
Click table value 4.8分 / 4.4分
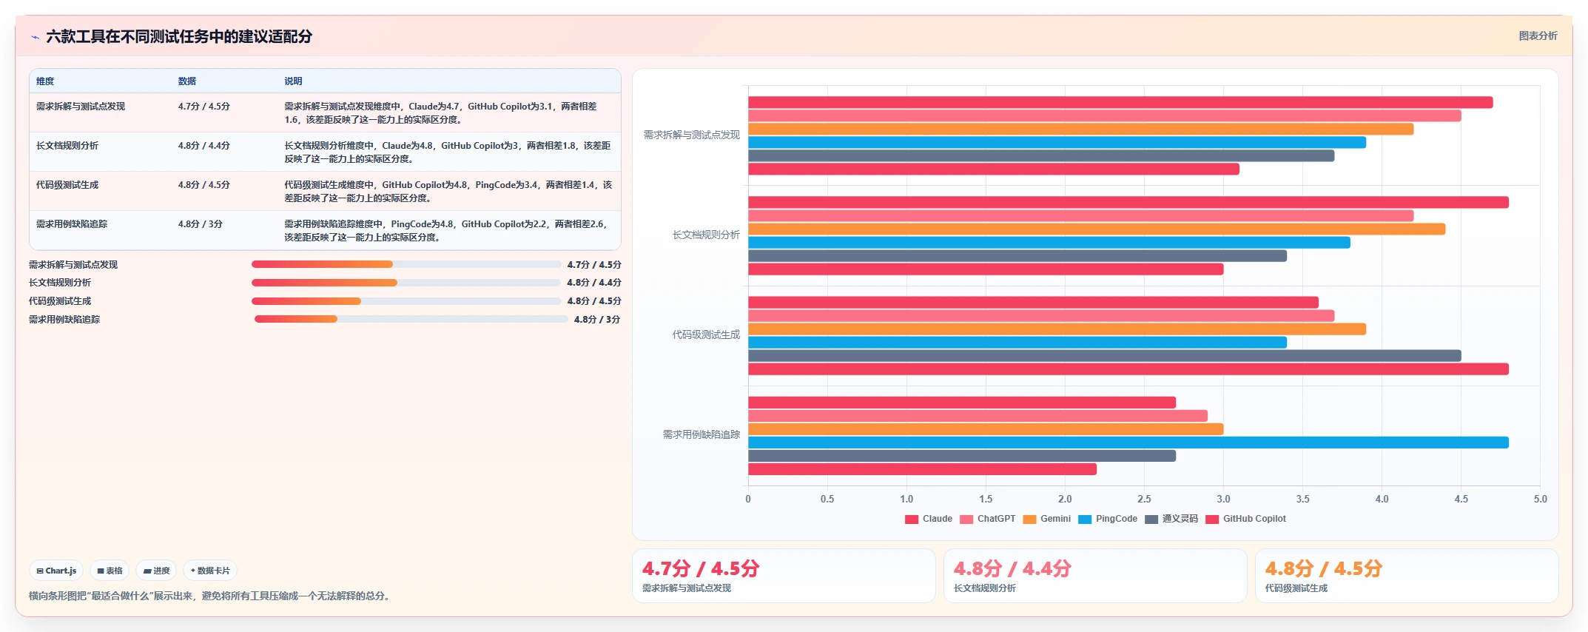pyautogui.click(x=204, y=146)
